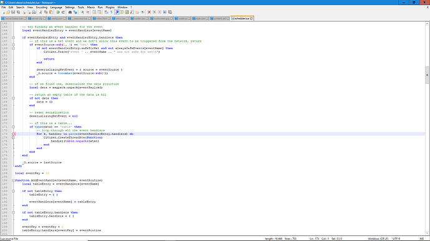Cut selection with the scissors icon
Image resolution: width=430 pixels, height=241 pixels.
[41, 12]
